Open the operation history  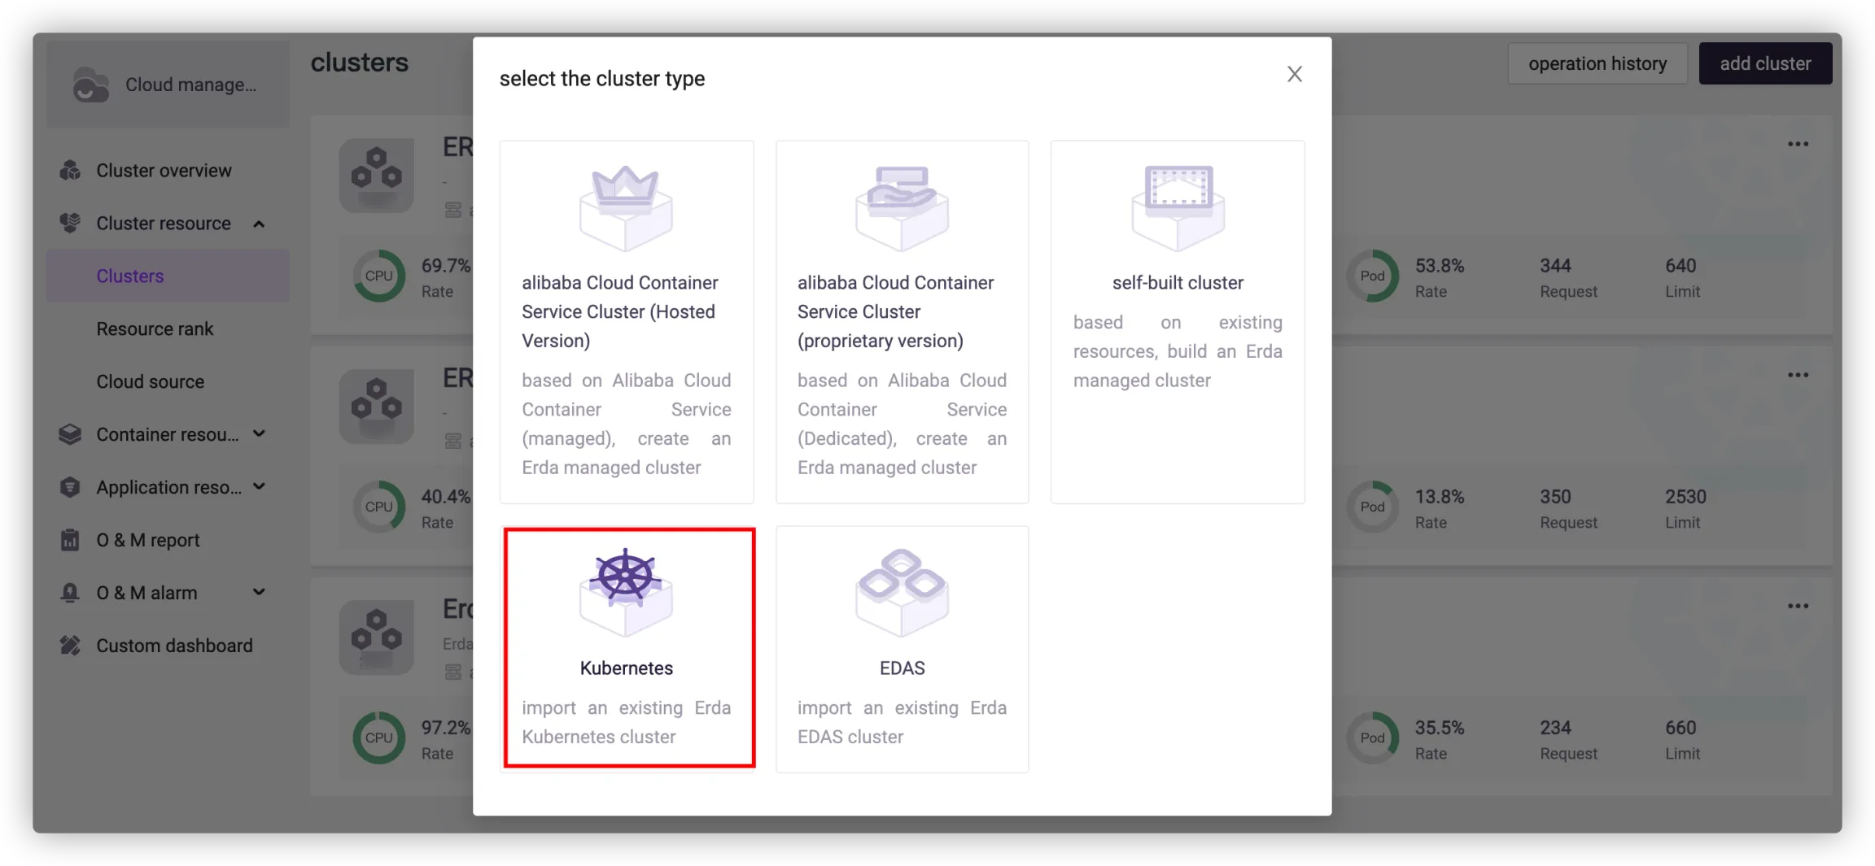coord(1597,63)
